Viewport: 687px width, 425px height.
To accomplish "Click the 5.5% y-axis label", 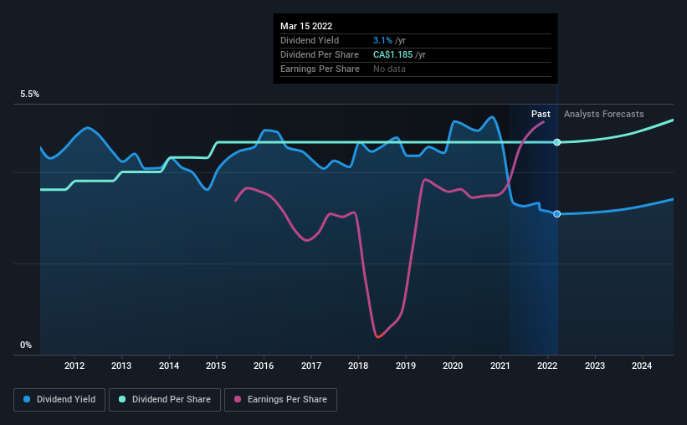I will point(30,95).
